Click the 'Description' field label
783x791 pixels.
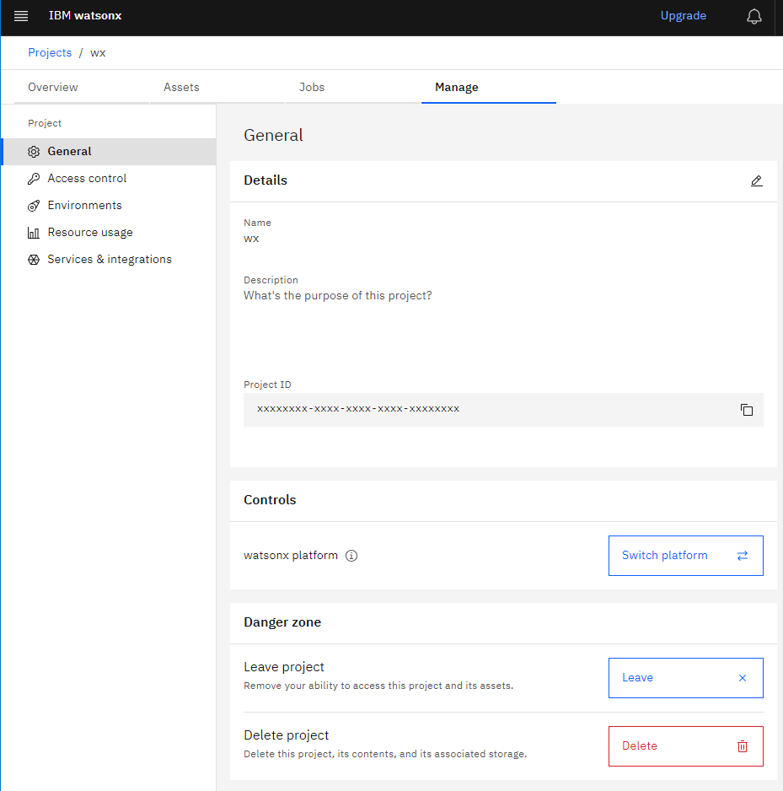click(271, 280)
